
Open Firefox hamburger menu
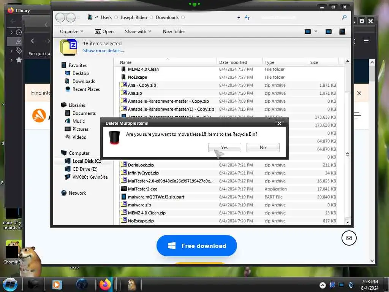pyautogui.click(x=366, y=41)
